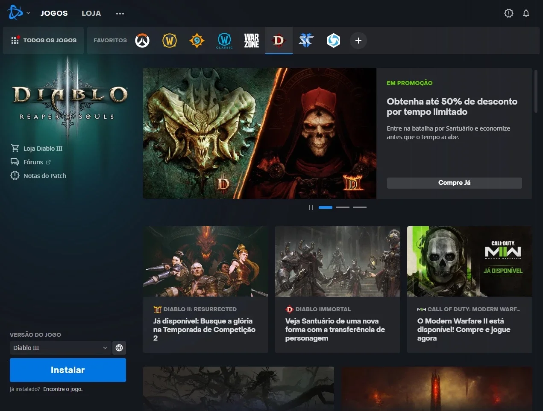Click the vertical scrollbar thumb
Image resolution: width=543 pixels, height=411 pixels.
(x=536, y=91)
